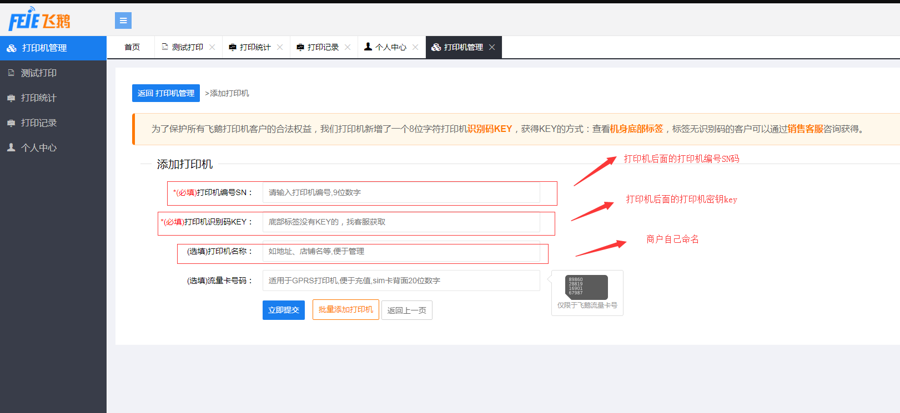Click the 添加打印机 section heading
The height and width of the screenshot is (413, 900).
tap(185, 164)
